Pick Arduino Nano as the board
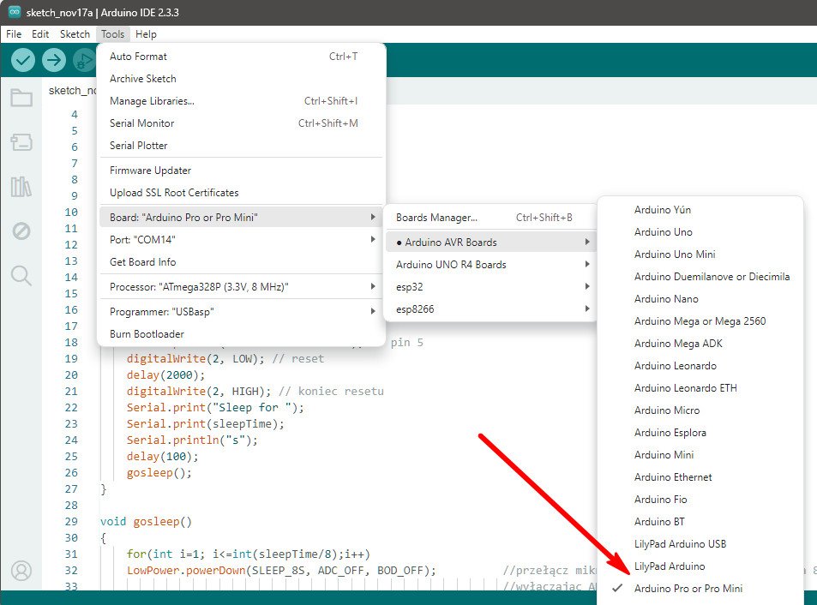 666,299
